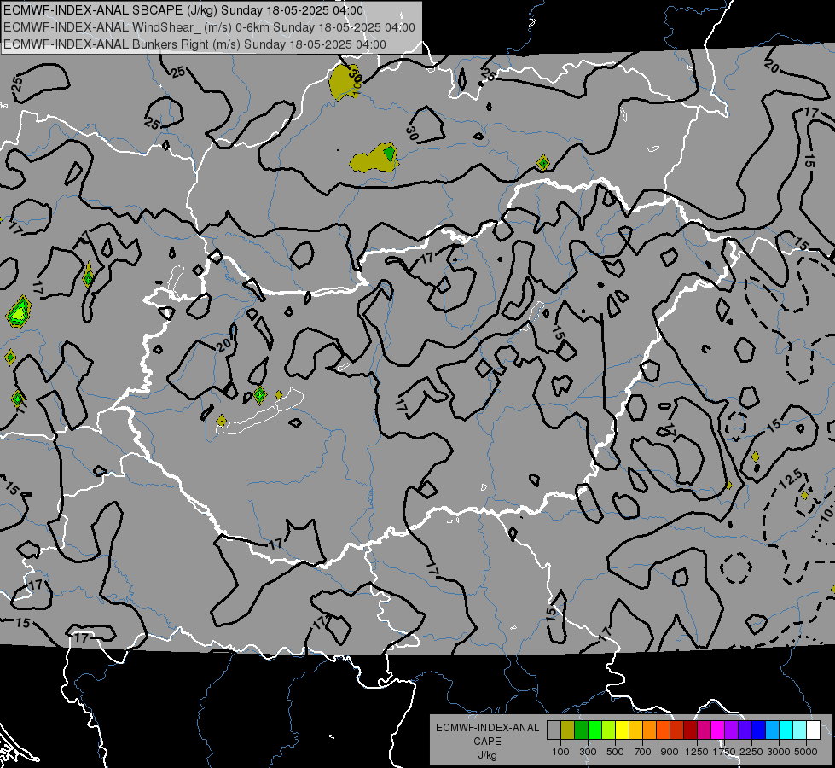Click the SBCAPE (J/kg) header line
Image resolution: width=835 pixels, height=768 pixels.
183,10
